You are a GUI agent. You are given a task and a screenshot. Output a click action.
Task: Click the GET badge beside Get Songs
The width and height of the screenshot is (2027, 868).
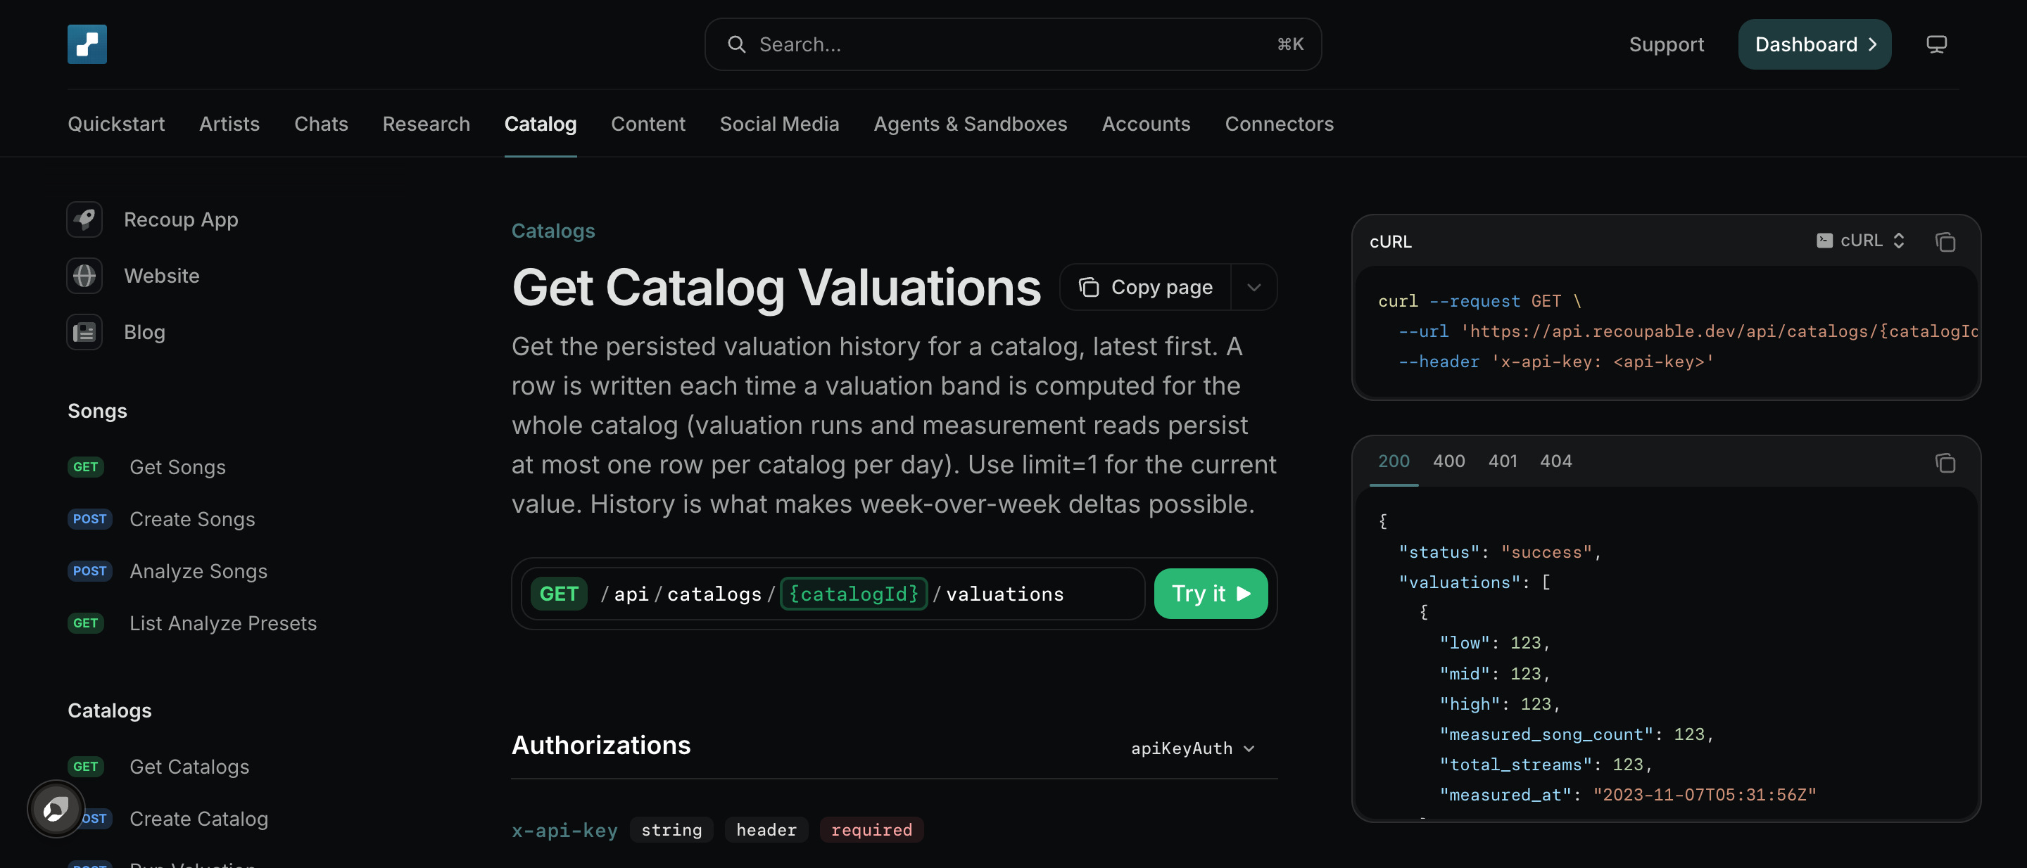click(x=86, y=467)
